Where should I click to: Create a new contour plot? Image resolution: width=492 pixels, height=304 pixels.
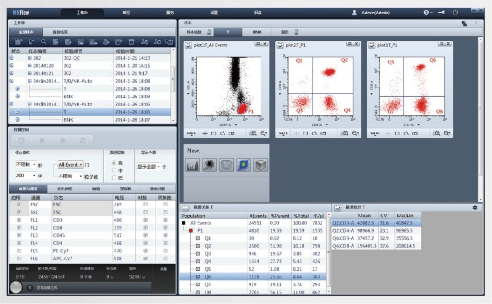pos(227,165)
